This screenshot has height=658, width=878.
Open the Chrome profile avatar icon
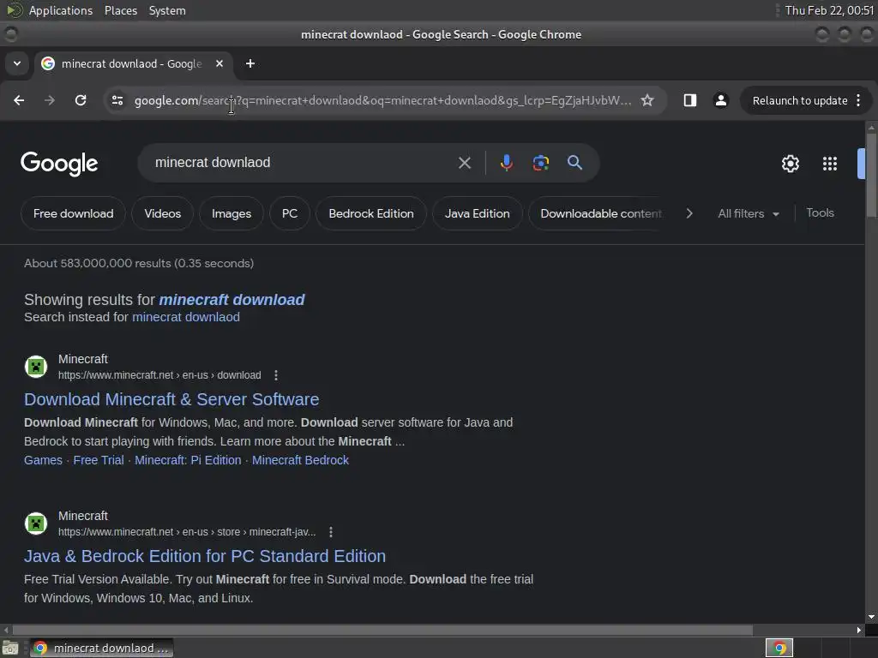(x=720, y=100)
